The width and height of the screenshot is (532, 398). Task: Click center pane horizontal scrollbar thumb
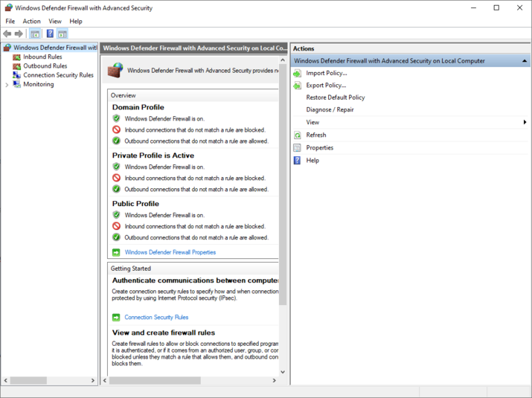coord(155,381)
